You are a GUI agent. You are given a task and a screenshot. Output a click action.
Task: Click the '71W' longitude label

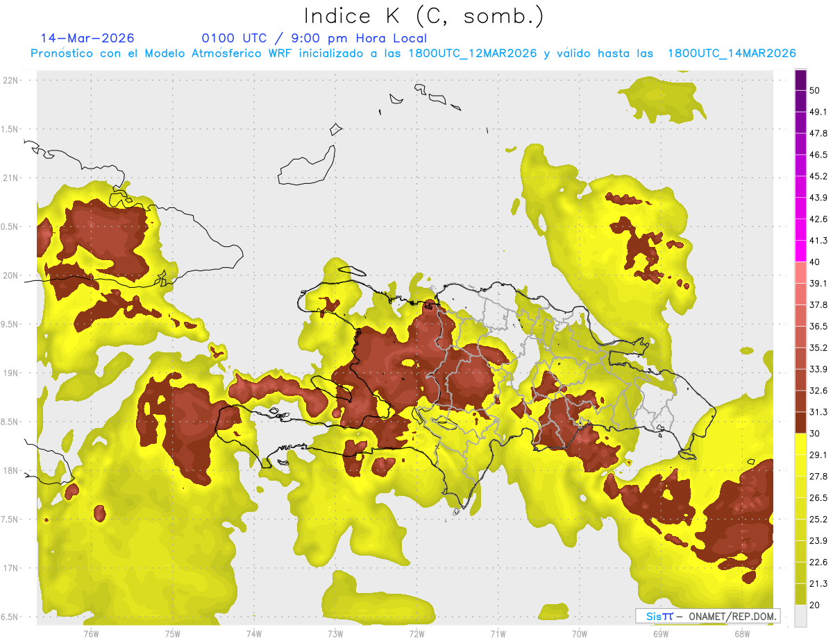[x=498, y=633]
